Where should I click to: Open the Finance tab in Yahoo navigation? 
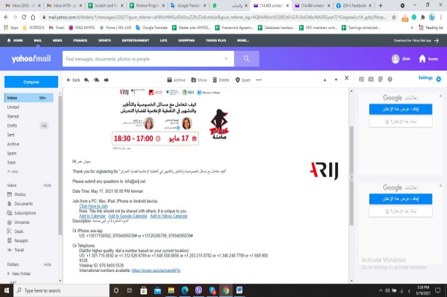click(x=80, y=40)
